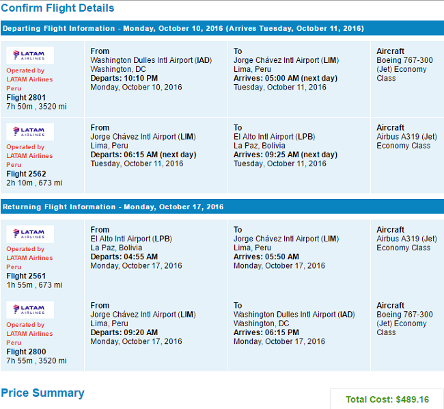Click LATAM Airlines logo for Flight 2801
This screenshot has width=444, height=409.
coord(30,55)
